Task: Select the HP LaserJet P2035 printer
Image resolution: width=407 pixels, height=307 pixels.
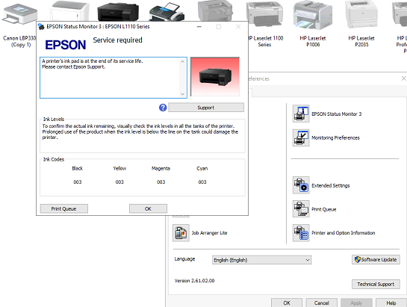Action: tap(361, 25)
